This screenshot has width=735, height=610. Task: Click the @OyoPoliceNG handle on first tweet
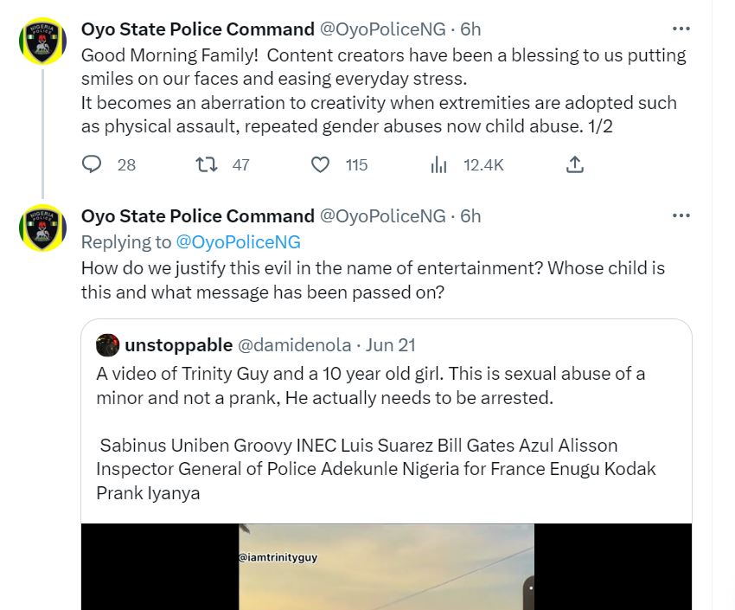(383, 29)
